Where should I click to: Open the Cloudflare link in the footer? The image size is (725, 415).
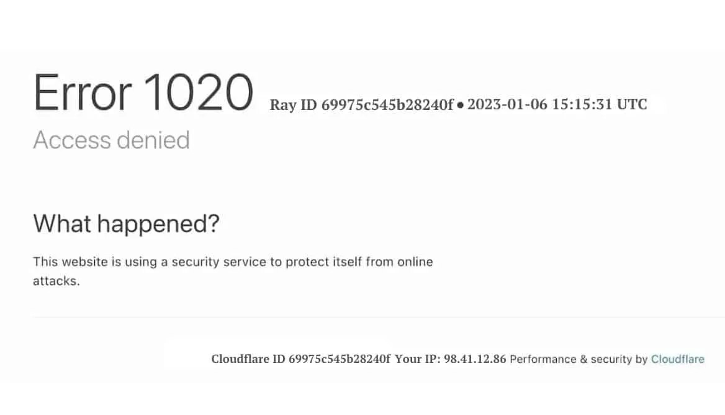(677, 359)
